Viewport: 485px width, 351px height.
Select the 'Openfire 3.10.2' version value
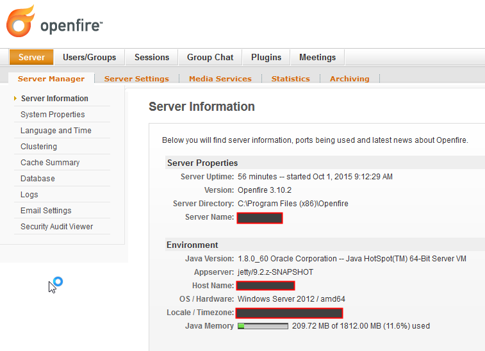[x=265, y=190]
